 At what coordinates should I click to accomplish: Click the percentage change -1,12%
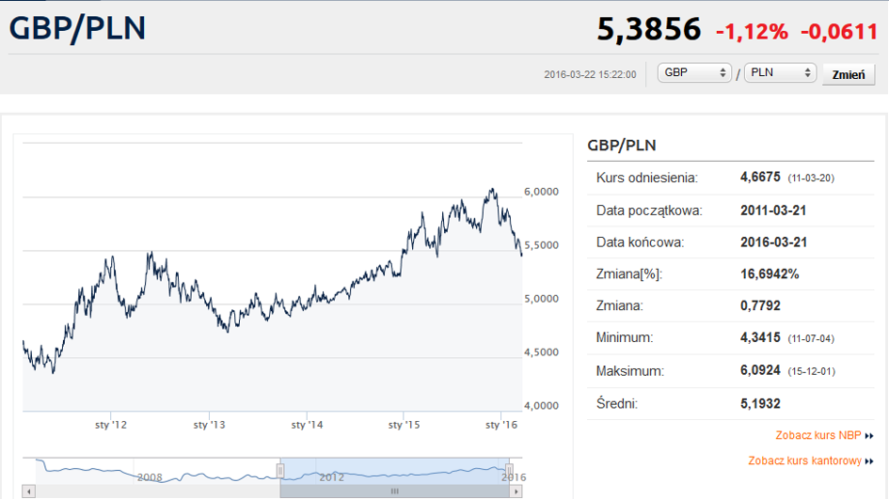[x=752, y=31]
